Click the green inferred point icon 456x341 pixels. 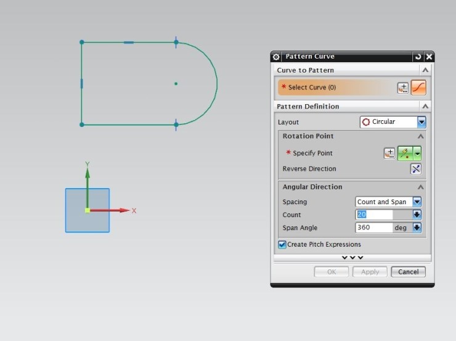pos(405,153)
